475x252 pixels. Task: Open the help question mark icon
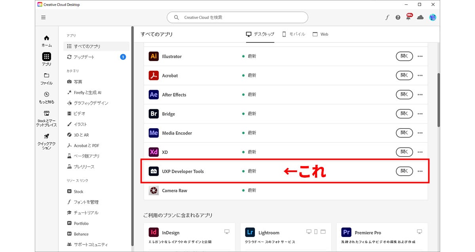398,17
